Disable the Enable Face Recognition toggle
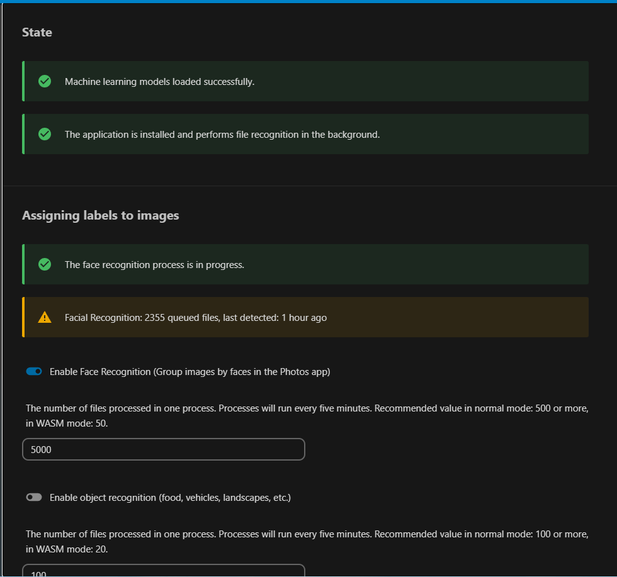This screenshot has width=617, height=577. (34, 371)
